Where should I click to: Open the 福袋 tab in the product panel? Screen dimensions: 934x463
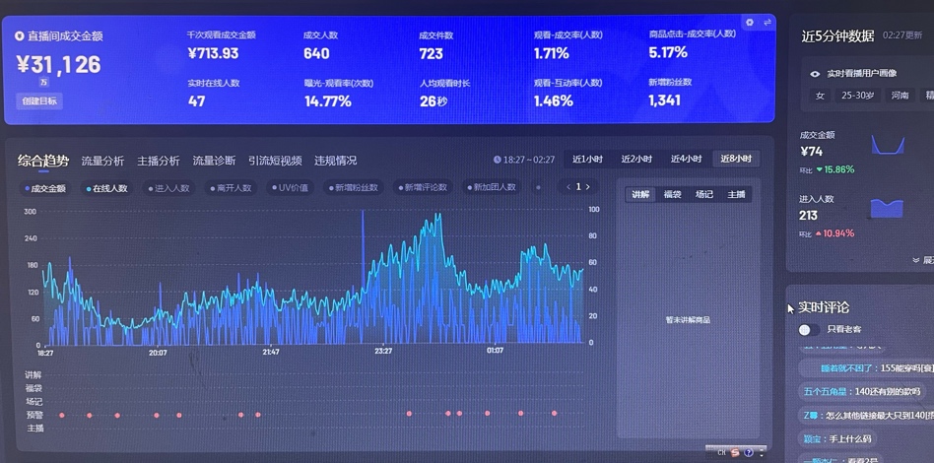672,195
